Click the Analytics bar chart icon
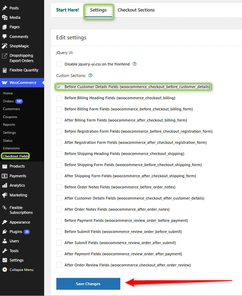 (x=5, y=185)
